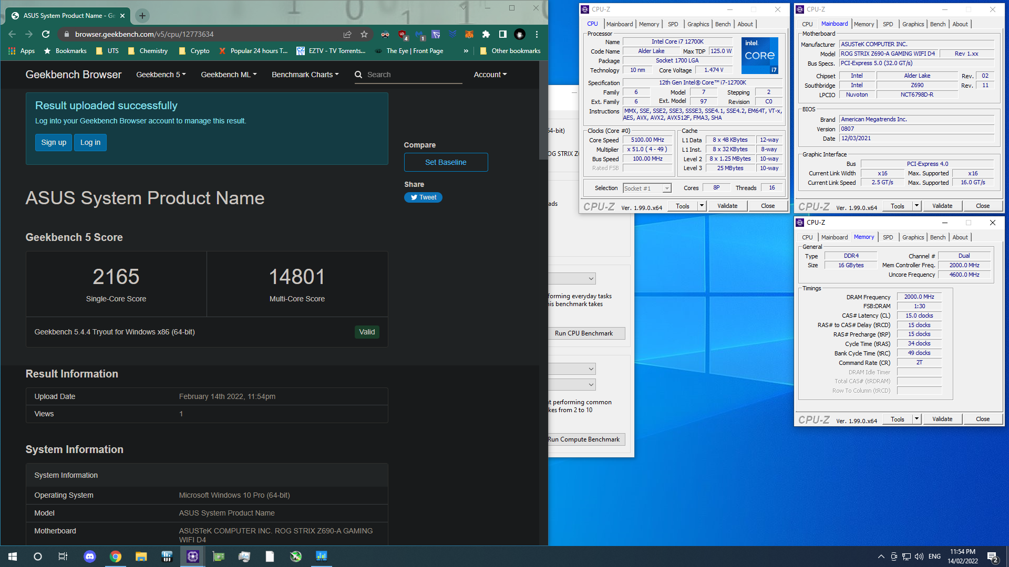Show hidden system tray icons

(x=881, y=556)
